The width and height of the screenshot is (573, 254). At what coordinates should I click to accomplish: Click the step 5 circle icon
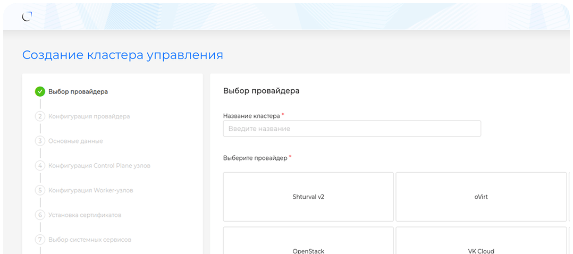pos(40,190)
